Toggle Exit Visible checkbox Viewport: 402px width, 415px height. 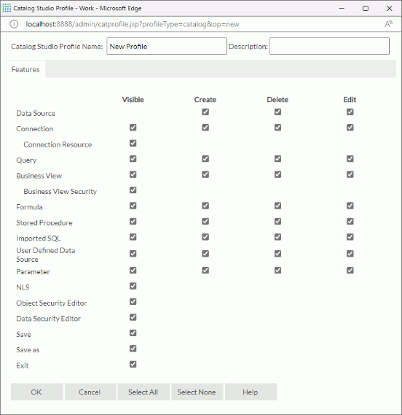(133, 364)
